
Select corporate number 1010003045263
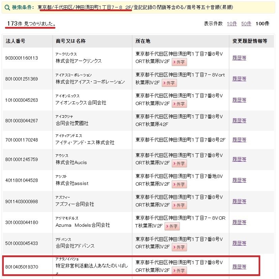click(22, 100)
